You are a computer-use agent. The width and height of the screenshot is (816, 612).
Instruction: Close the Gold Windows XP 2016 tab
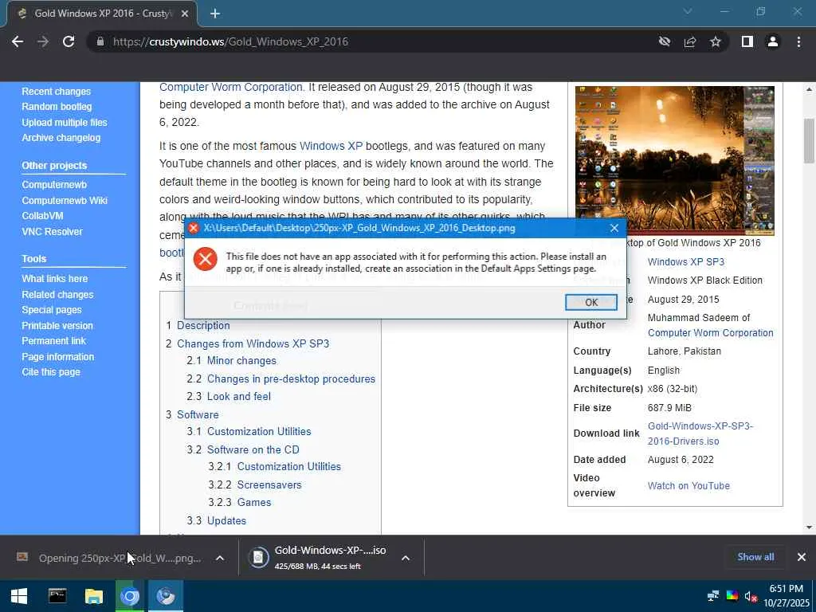pos(185,14)
